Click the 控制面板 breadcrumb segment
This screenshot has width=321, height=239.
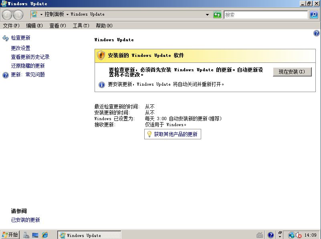pyautogui.click(x=54, y=14)
